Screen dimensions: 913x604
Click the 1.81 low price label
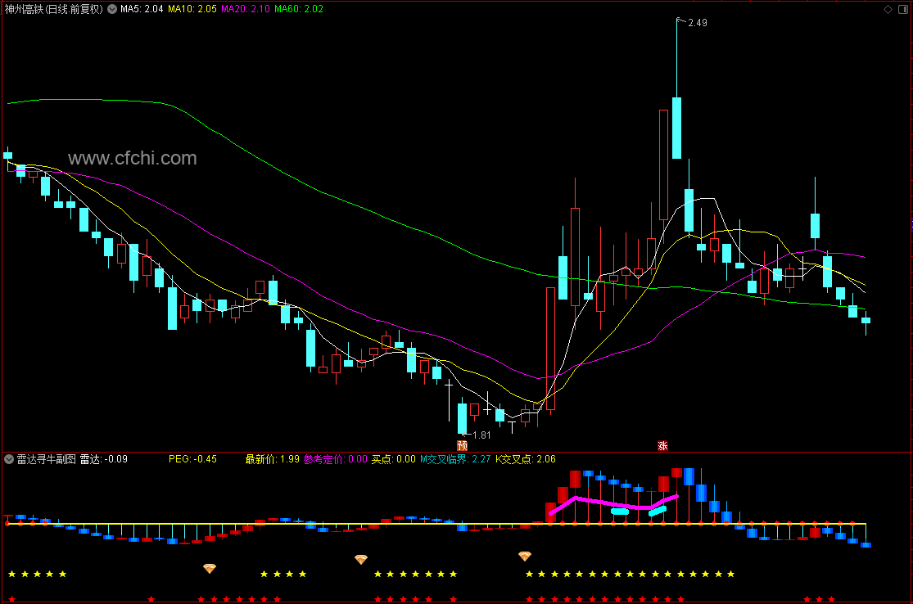point(481,435)
